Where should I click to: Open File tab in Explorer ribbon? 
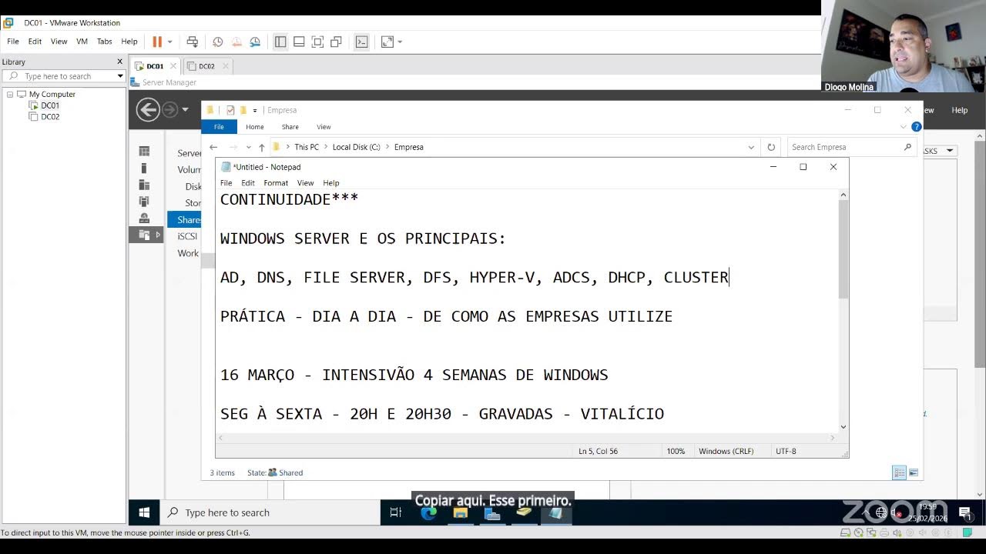[x=219, y=127]
